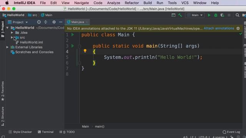Select Scratches and Consoles item

[34, 52]
